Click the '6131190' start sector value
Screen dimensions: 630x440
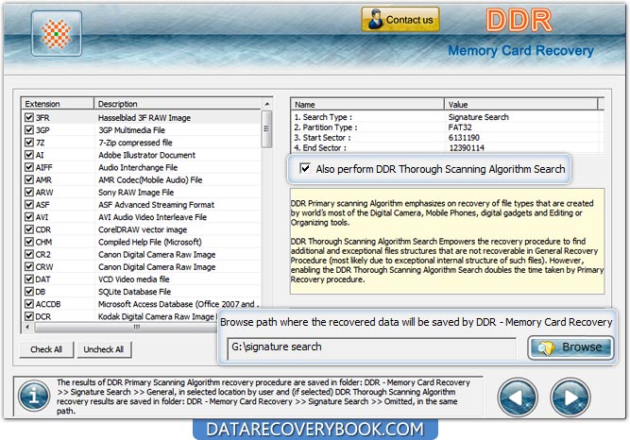(x=464, y=138)
